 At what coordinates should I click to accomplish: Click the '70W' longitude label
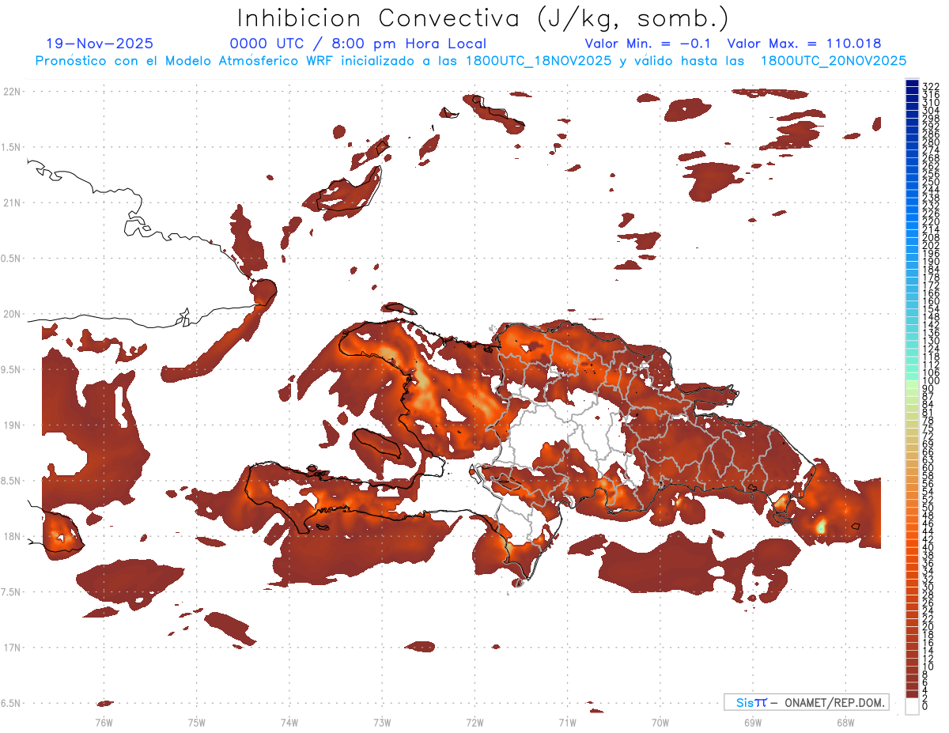pos(660,722)
